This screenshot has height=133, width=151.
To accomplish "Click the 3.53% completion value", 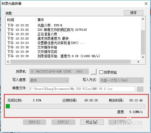I will pyautogui.click(x=37, y=100).
